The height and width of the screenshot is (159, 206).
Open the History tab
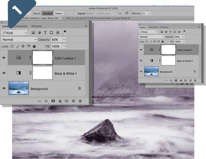pos(37,26)
